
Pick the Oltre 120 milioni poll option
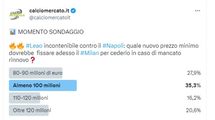pos(32,110)
